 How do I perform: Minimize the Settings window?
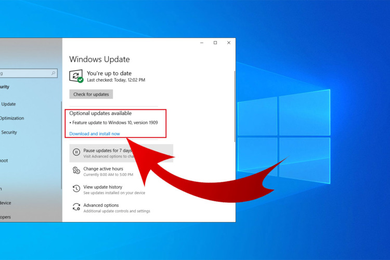coord(202,43)
